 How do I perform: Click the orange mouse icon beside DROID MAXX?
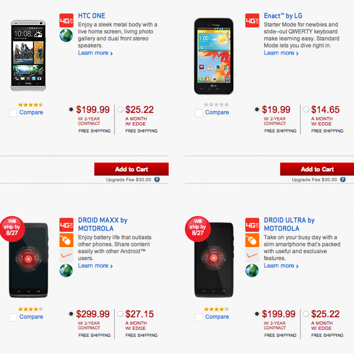[x=66, y=240]
